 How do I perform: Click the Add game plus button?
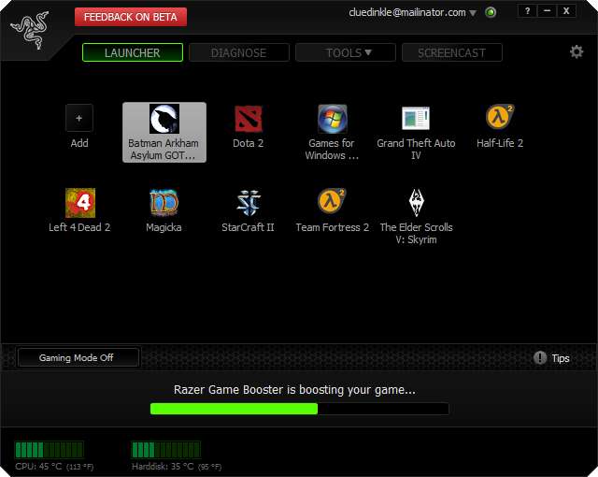click(x=79, y=119)
